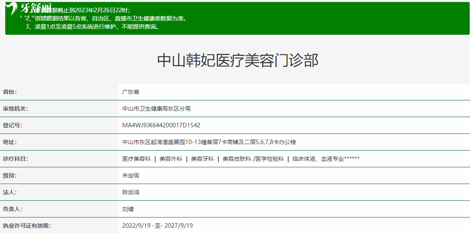Screen dimensions: 470x233
Task: Click the value 广东省
Action: (x=131, y=92)
